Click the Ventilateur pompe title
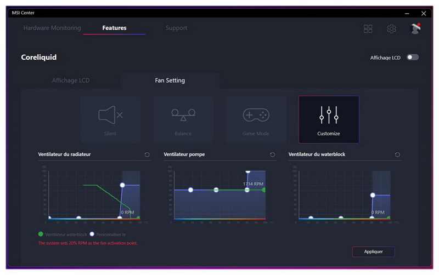 [x=184, y=154]
